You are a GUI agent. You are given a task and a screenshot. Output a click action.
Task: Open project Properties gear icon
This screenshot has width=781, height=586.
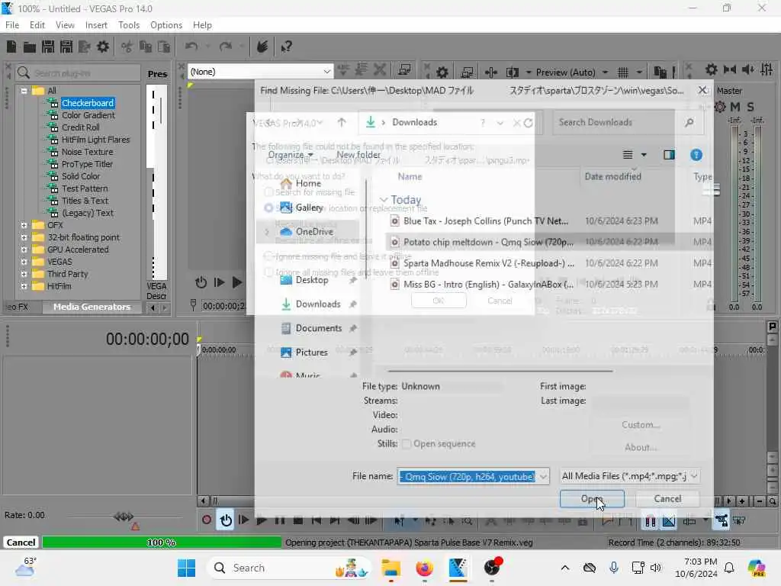tap(103, 47)
